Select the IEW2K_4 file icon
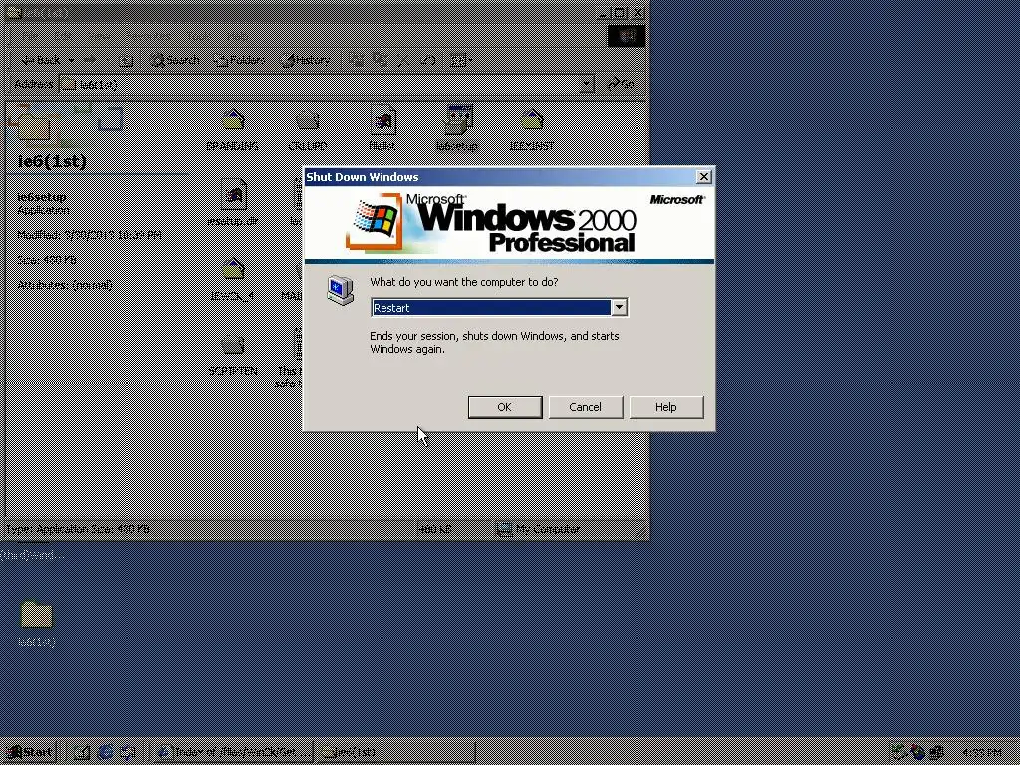1020x765 pixels. 233,279
